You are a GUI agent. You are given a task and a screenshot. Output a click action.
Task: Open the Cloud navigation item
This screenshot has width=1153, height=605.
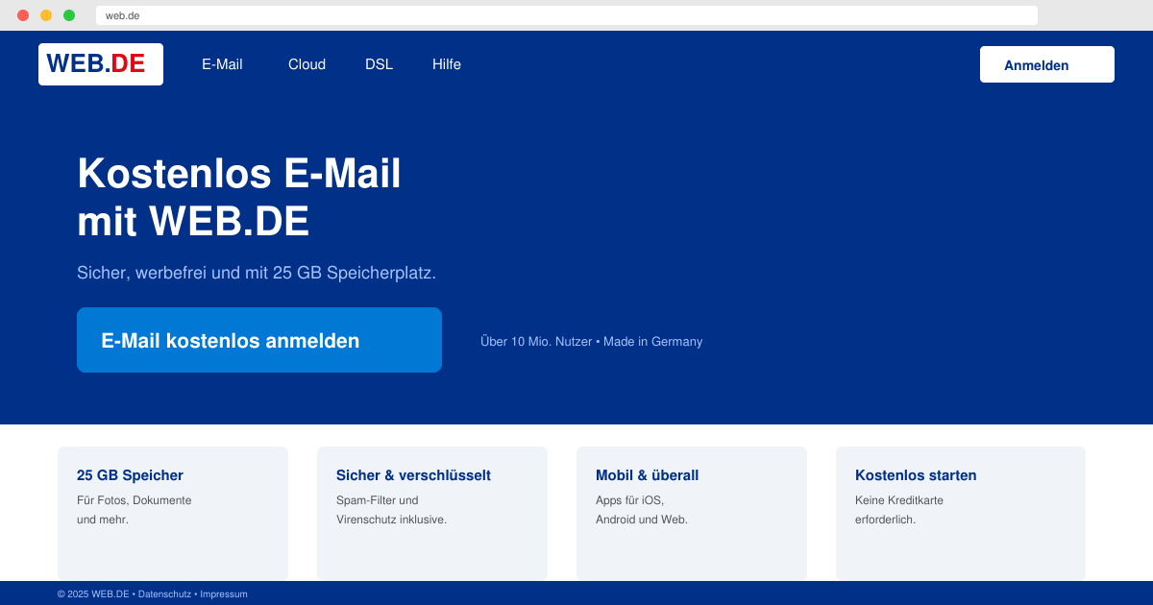[x=307, y=64]
